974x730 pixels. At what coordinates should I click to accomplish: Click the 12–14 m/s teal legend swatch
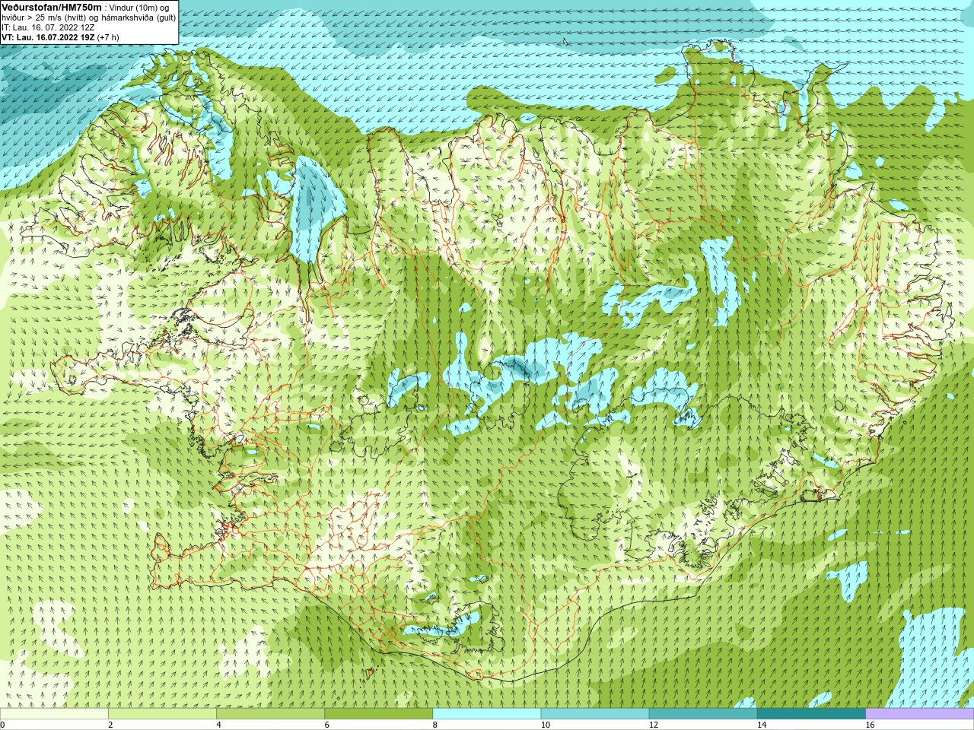coord(703,714)
